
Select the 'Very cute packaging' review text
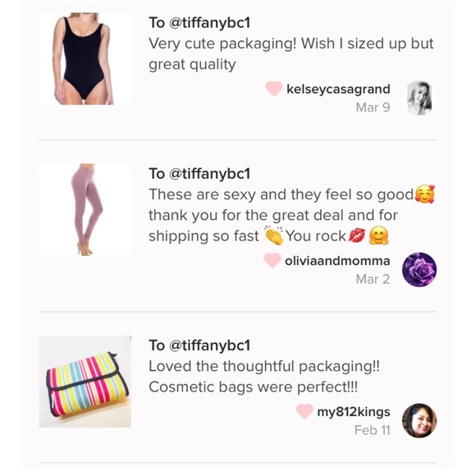[291, 53]
